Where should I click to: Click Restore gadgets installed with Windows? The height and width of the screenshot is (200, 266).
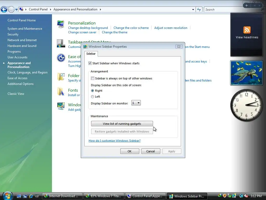[x=122, y=132]
